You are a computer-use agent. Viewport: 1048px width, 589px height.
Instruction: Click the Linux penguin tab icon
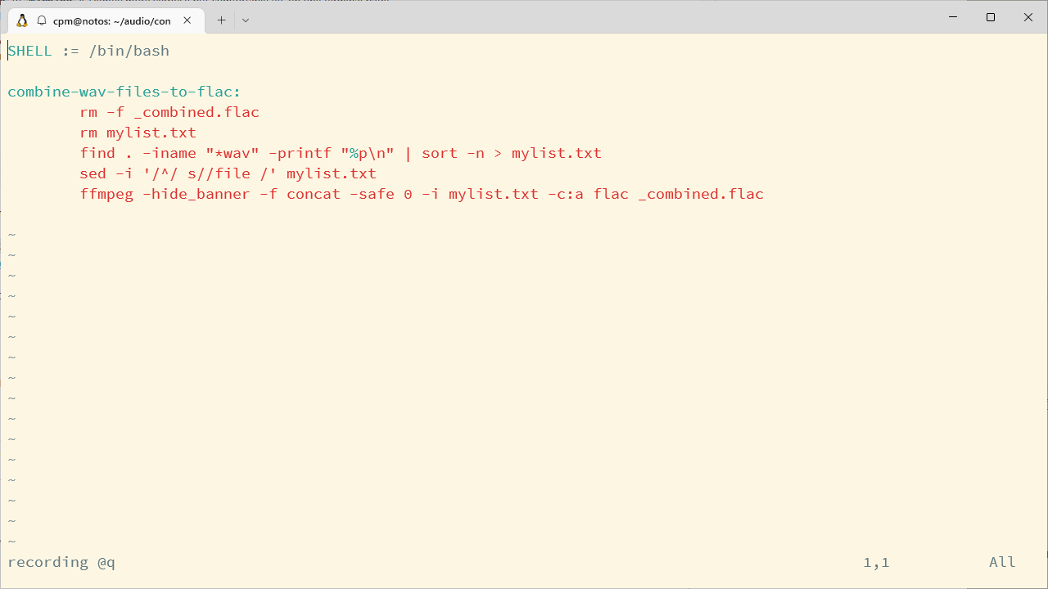[x=22, y=20]
